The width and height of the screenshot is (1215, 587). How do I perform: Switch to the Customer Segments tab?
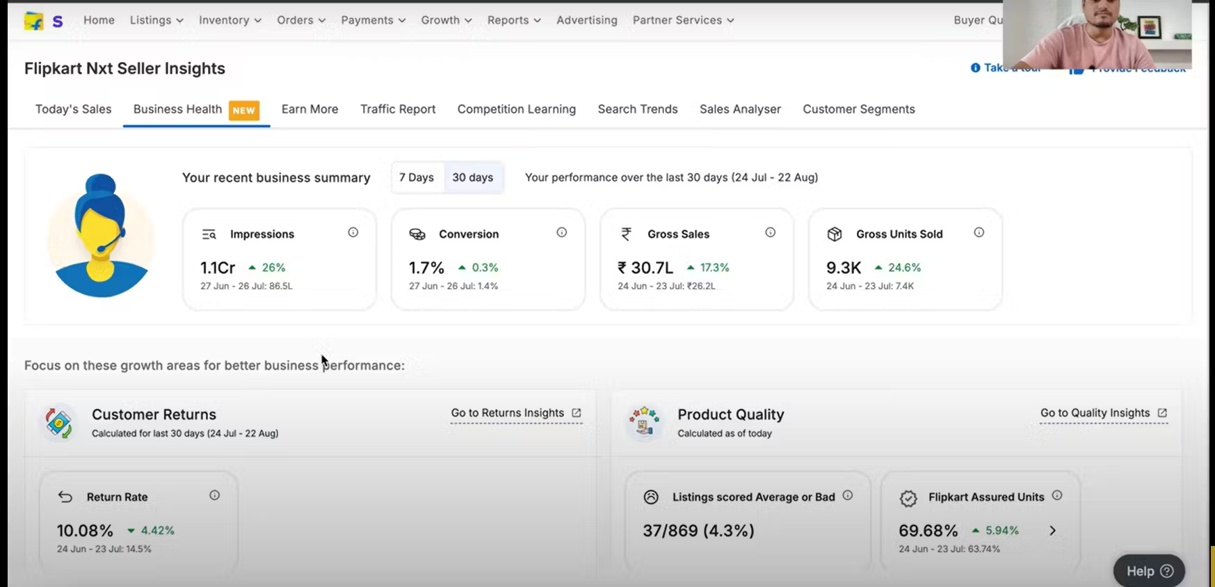pos(859,109)
